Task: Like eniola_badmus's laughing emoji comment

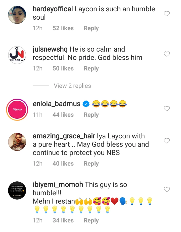Action: click(167, 109)
